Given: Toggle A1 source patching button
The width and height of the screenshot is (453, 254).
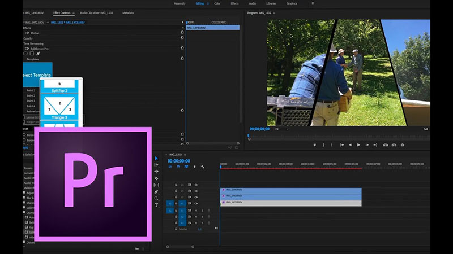Looking at the screenshot, I should 170,211.
